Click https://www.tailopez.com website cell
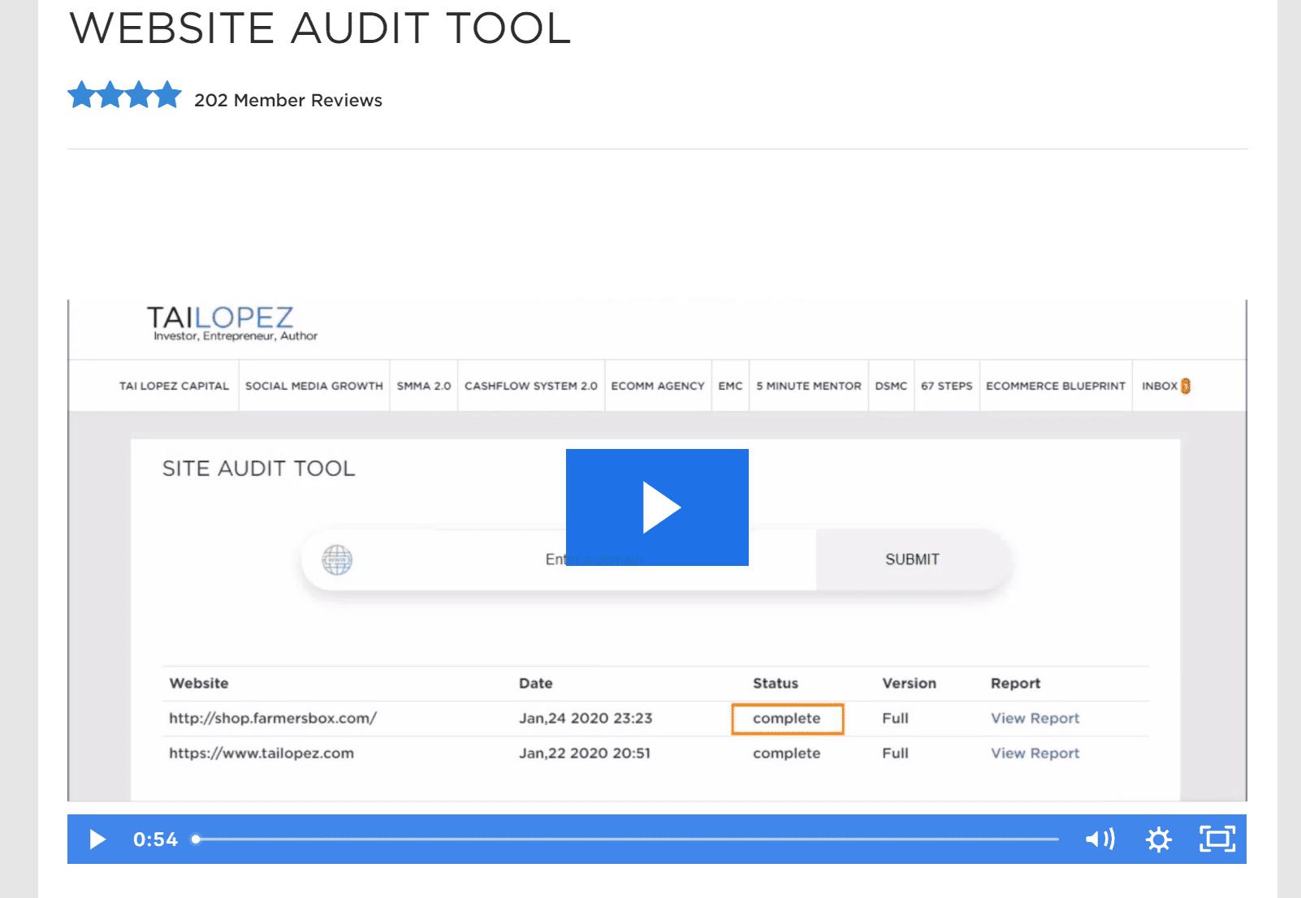Viewport: 1301px width, 898px height. (x=261, y=753)
